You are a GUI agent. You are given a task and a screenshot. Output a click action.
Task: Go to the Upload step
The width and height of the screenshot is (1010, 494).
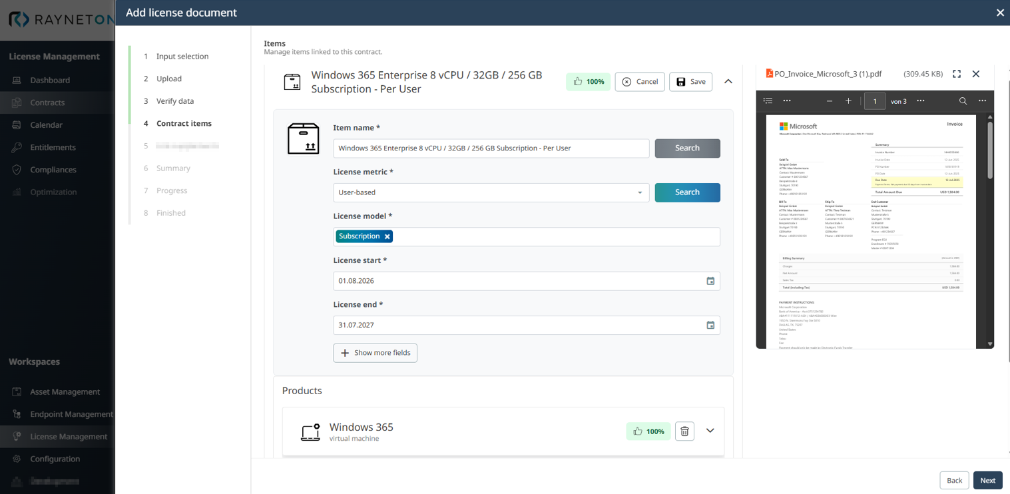click(169, 79)
